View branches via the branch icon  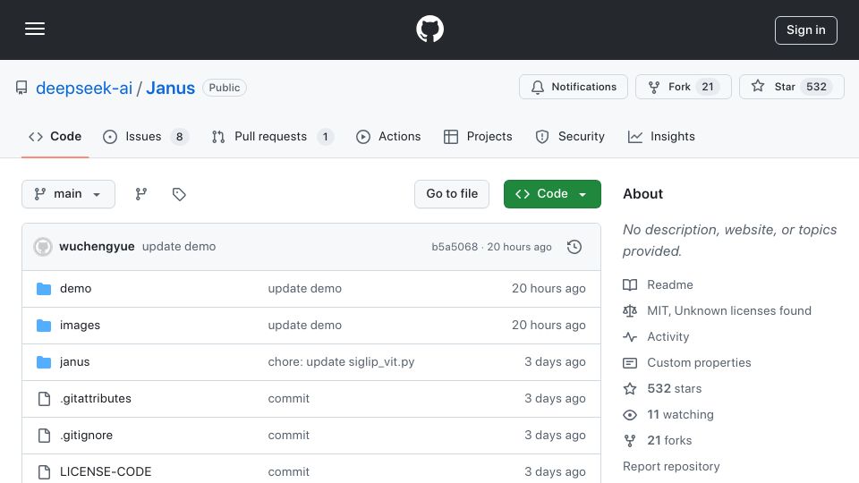pos(141,194)
